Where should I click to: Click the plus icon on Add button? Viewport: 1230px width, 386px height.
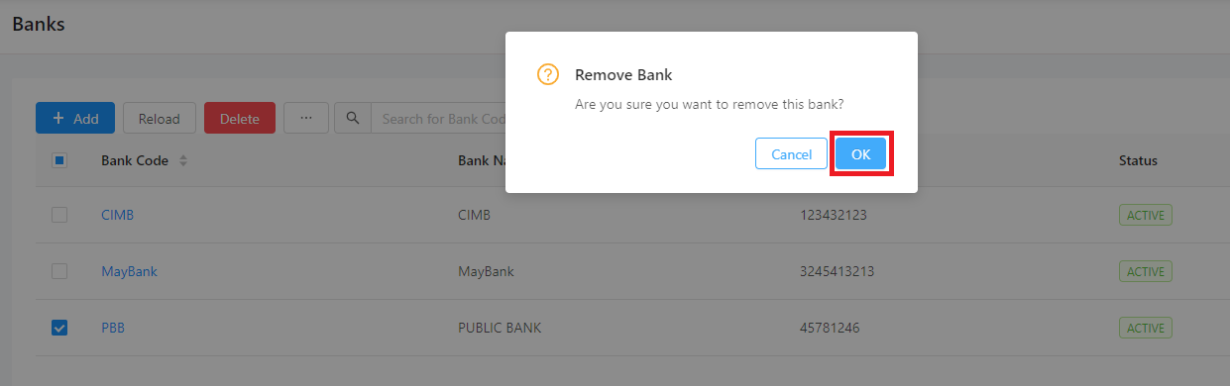click(x=58, y=118)
